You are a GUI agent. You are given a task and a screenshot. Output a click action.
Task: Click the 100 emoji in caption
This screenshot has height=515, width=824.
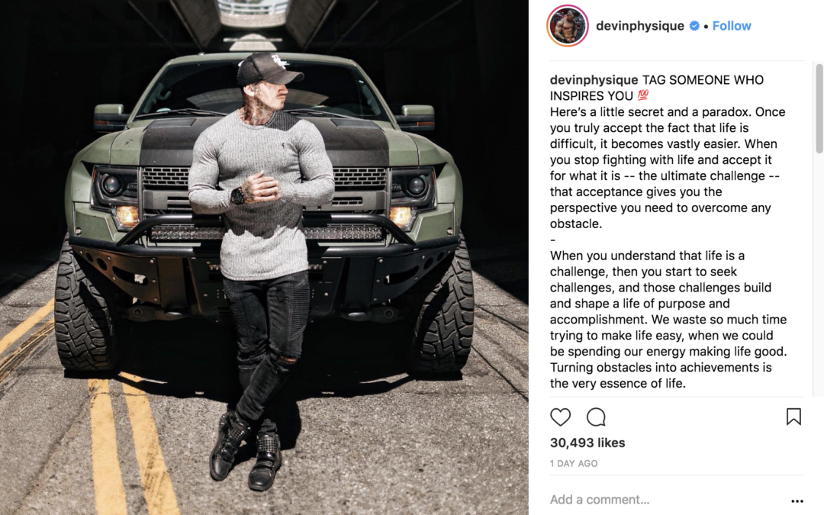(x=642, y=95)
